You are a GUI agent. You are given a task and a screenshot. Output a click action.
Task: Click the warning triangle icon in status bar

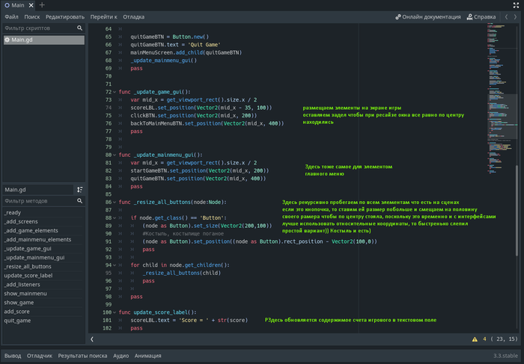point(475,339)
